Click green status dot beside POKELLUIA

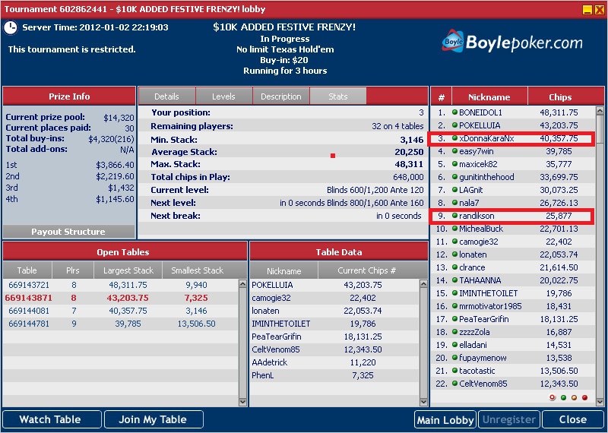pyautogui.click(x=454, y=125)
